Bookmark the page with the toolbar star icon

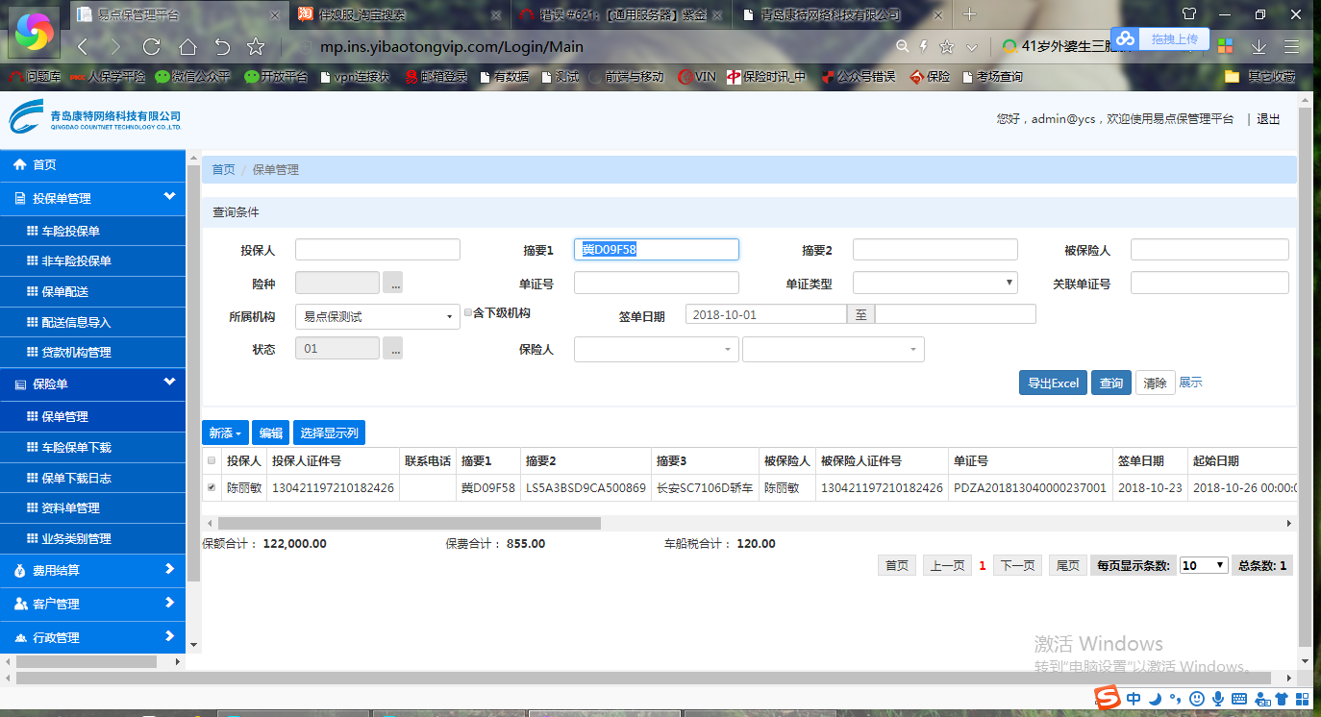(256, 46)
